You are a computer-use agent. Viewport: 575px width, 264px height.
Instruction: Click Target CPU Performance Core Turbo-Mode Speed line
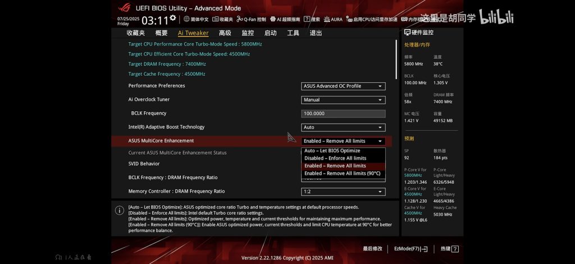(195, 44)
